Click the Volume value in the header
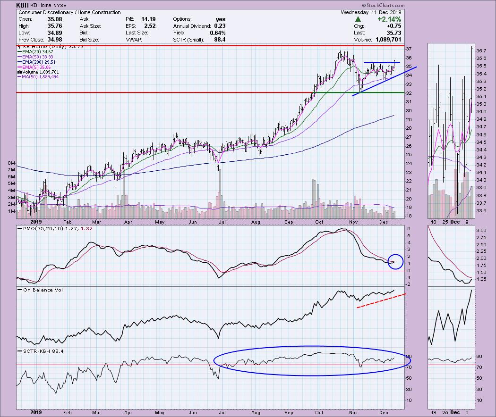 [x=388, y=40]
